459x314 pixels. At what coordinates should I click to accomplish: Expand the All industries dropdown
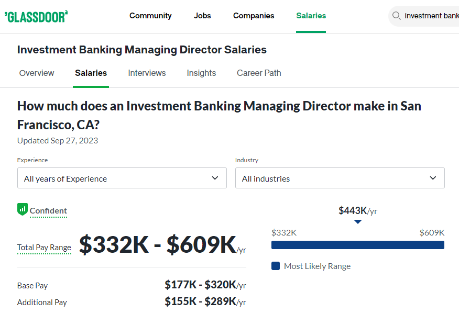(340, 178)
